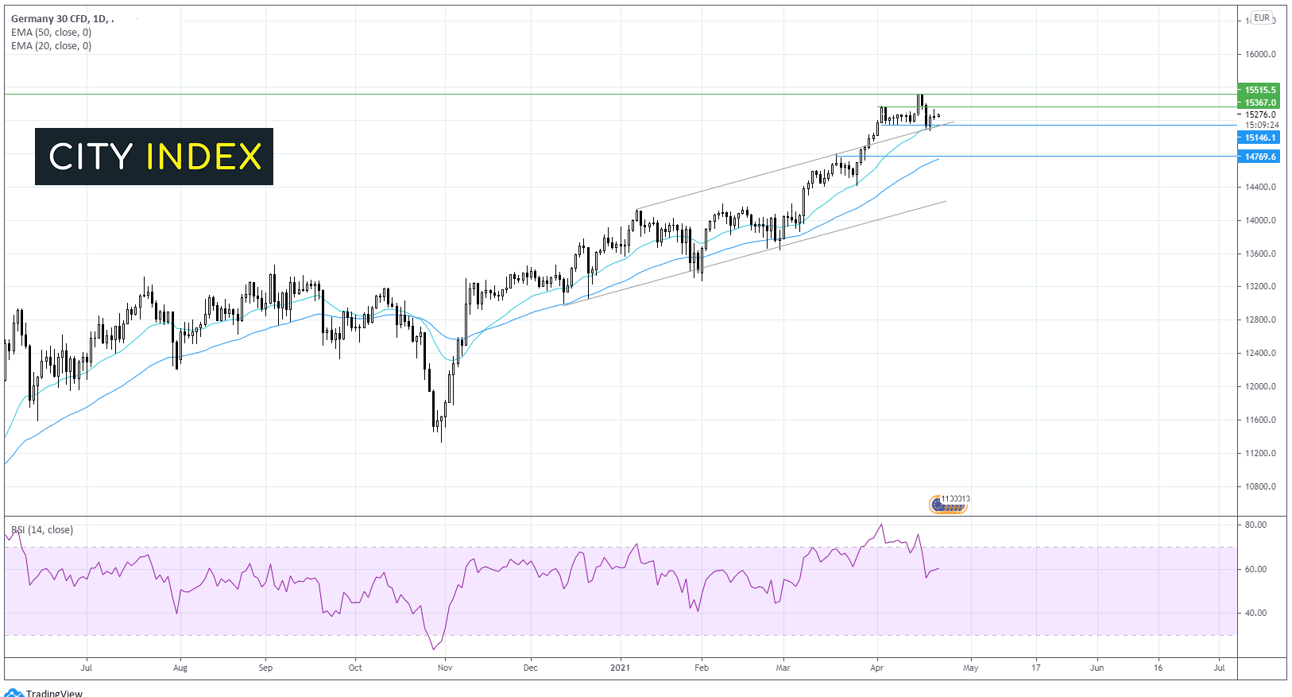Select the EMA (20, close, 0) legend

[x=51, y=46]
